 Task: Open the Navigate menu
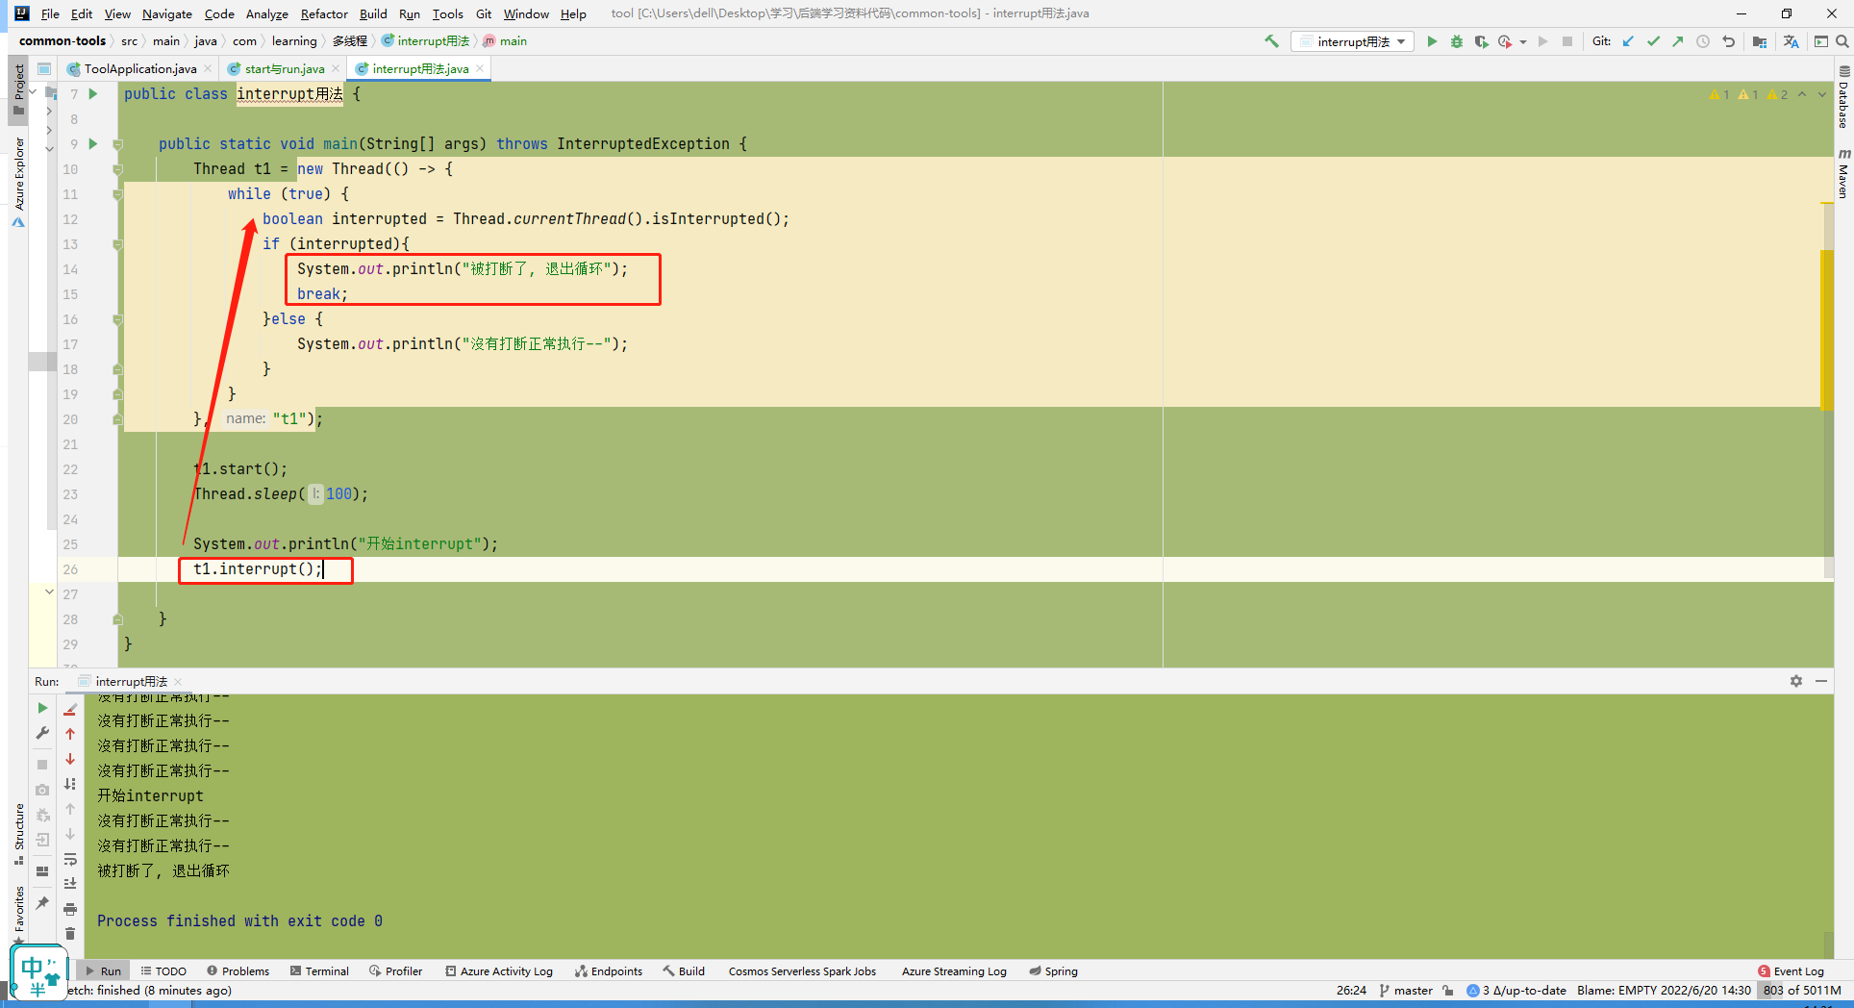pyautogui.click(x=167, y=13)
